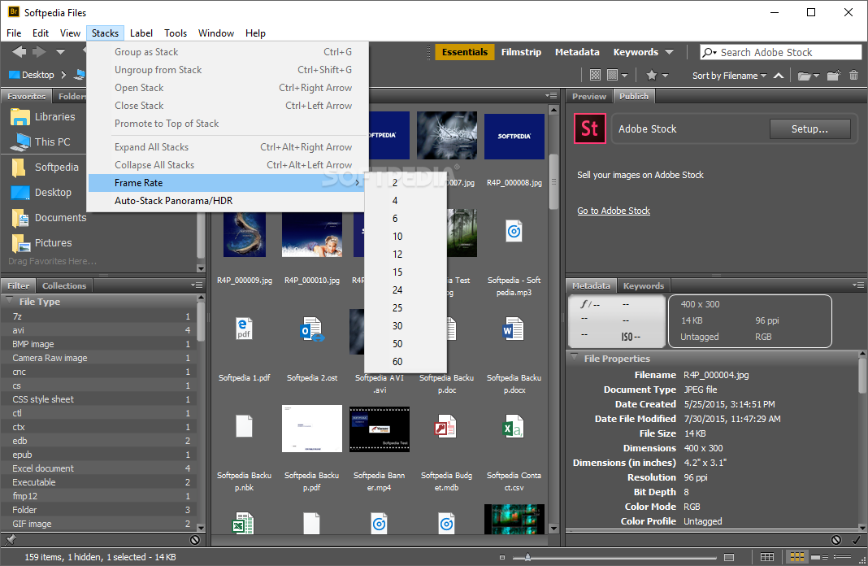Click the open recent file folder icon
Image resolution: width=868 pixels, height=566 pixels.
(805, 76)
